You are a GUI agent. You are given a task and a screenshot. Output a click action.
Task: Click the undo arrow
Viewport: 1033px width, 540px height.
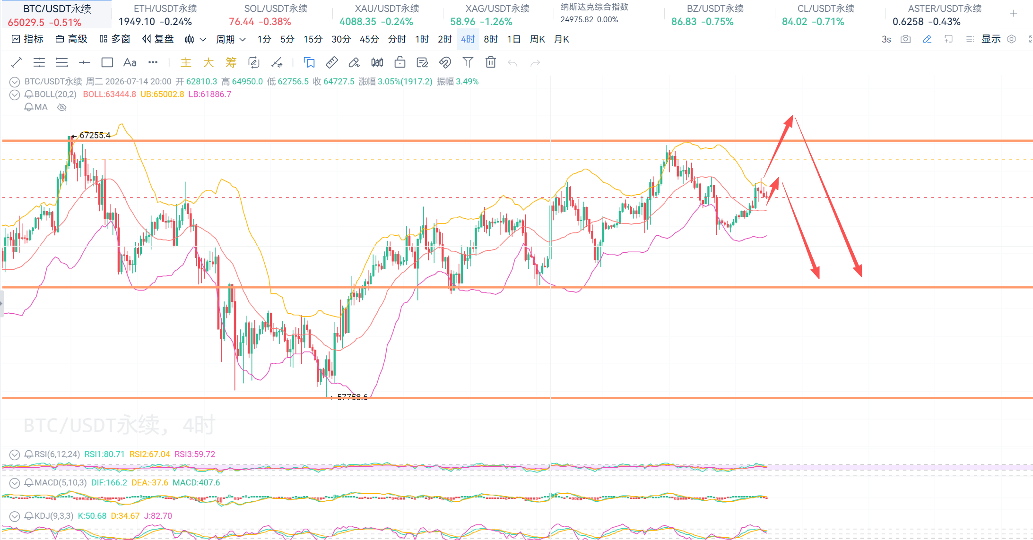(512, 63)
